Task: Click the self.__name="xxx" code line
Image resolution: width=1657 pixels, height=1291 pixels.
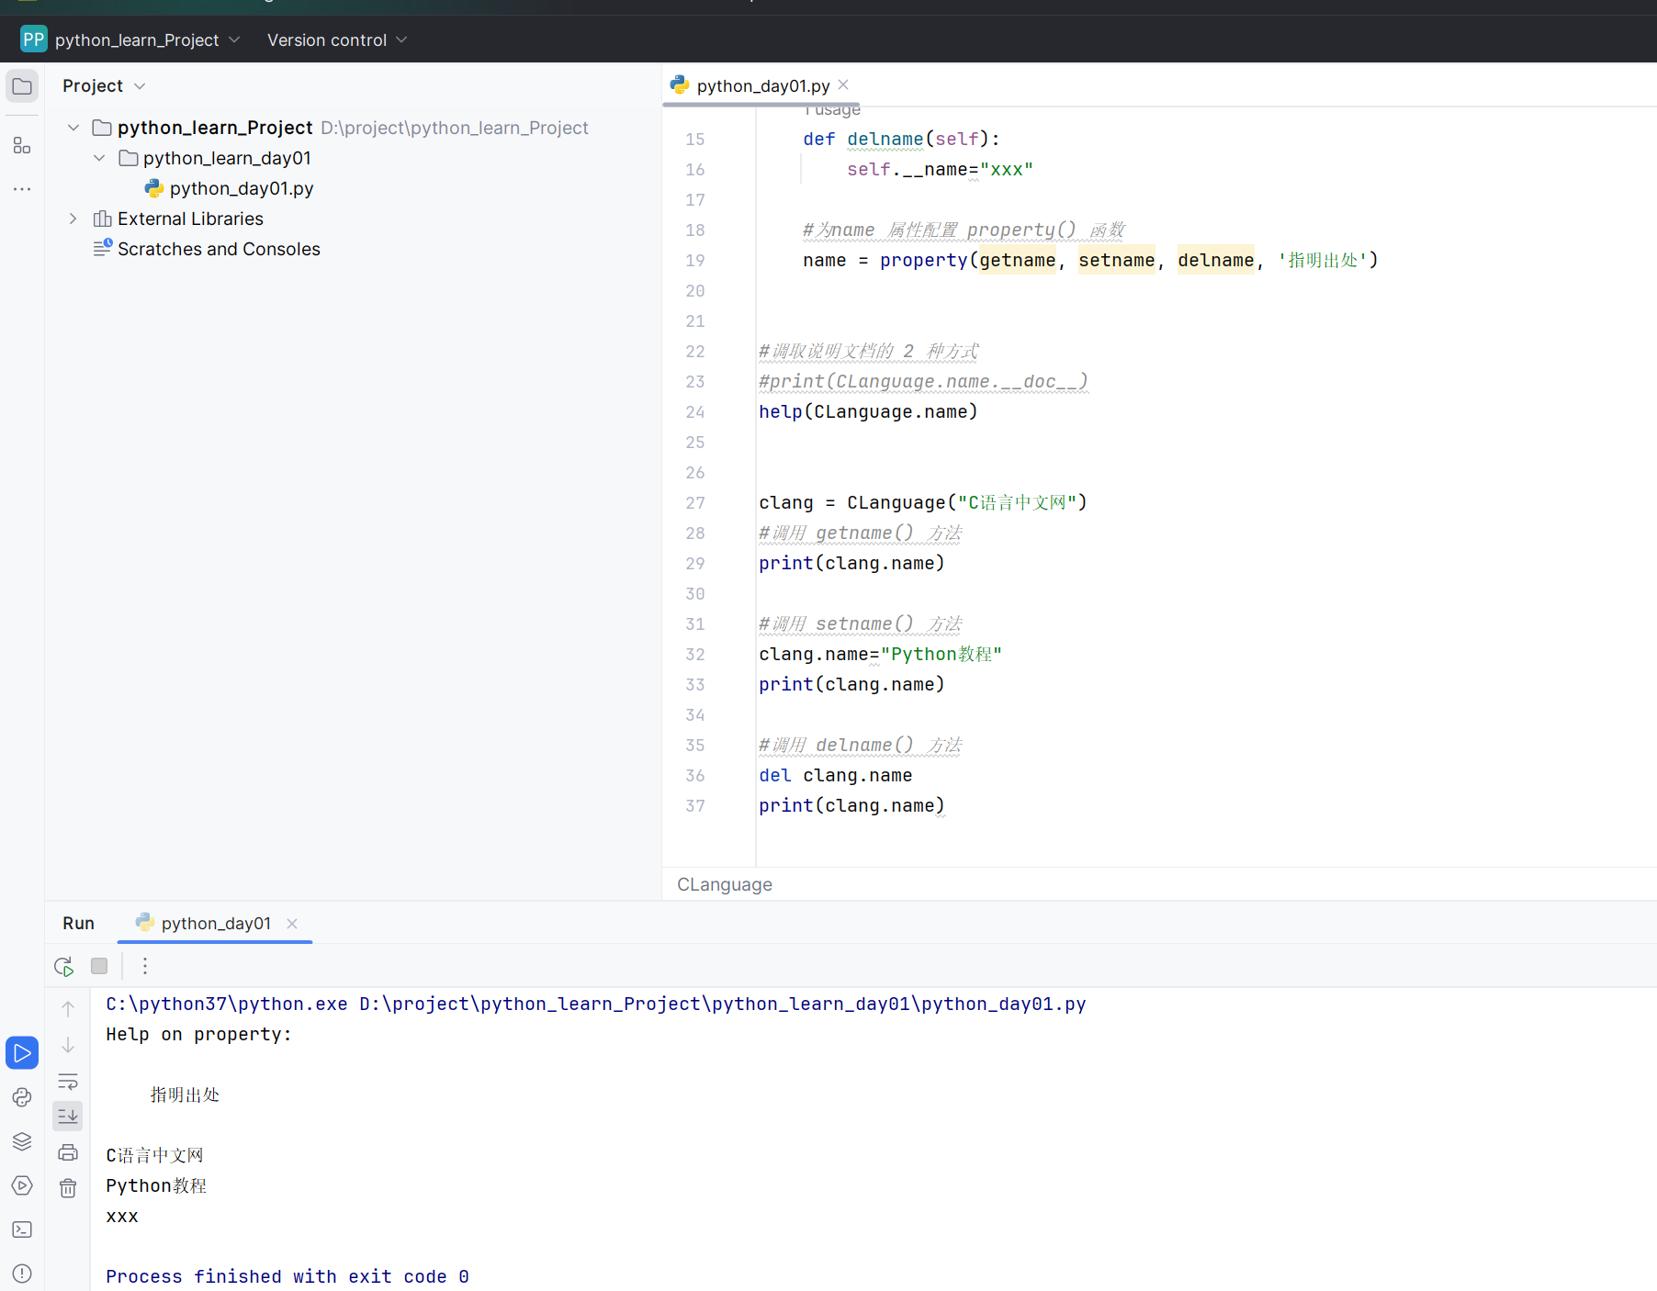Action: [940, 170]
